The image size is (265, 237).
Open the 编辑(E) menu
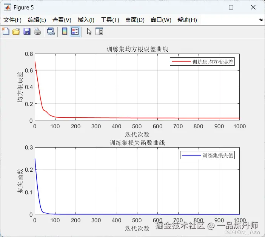point(37,20)
